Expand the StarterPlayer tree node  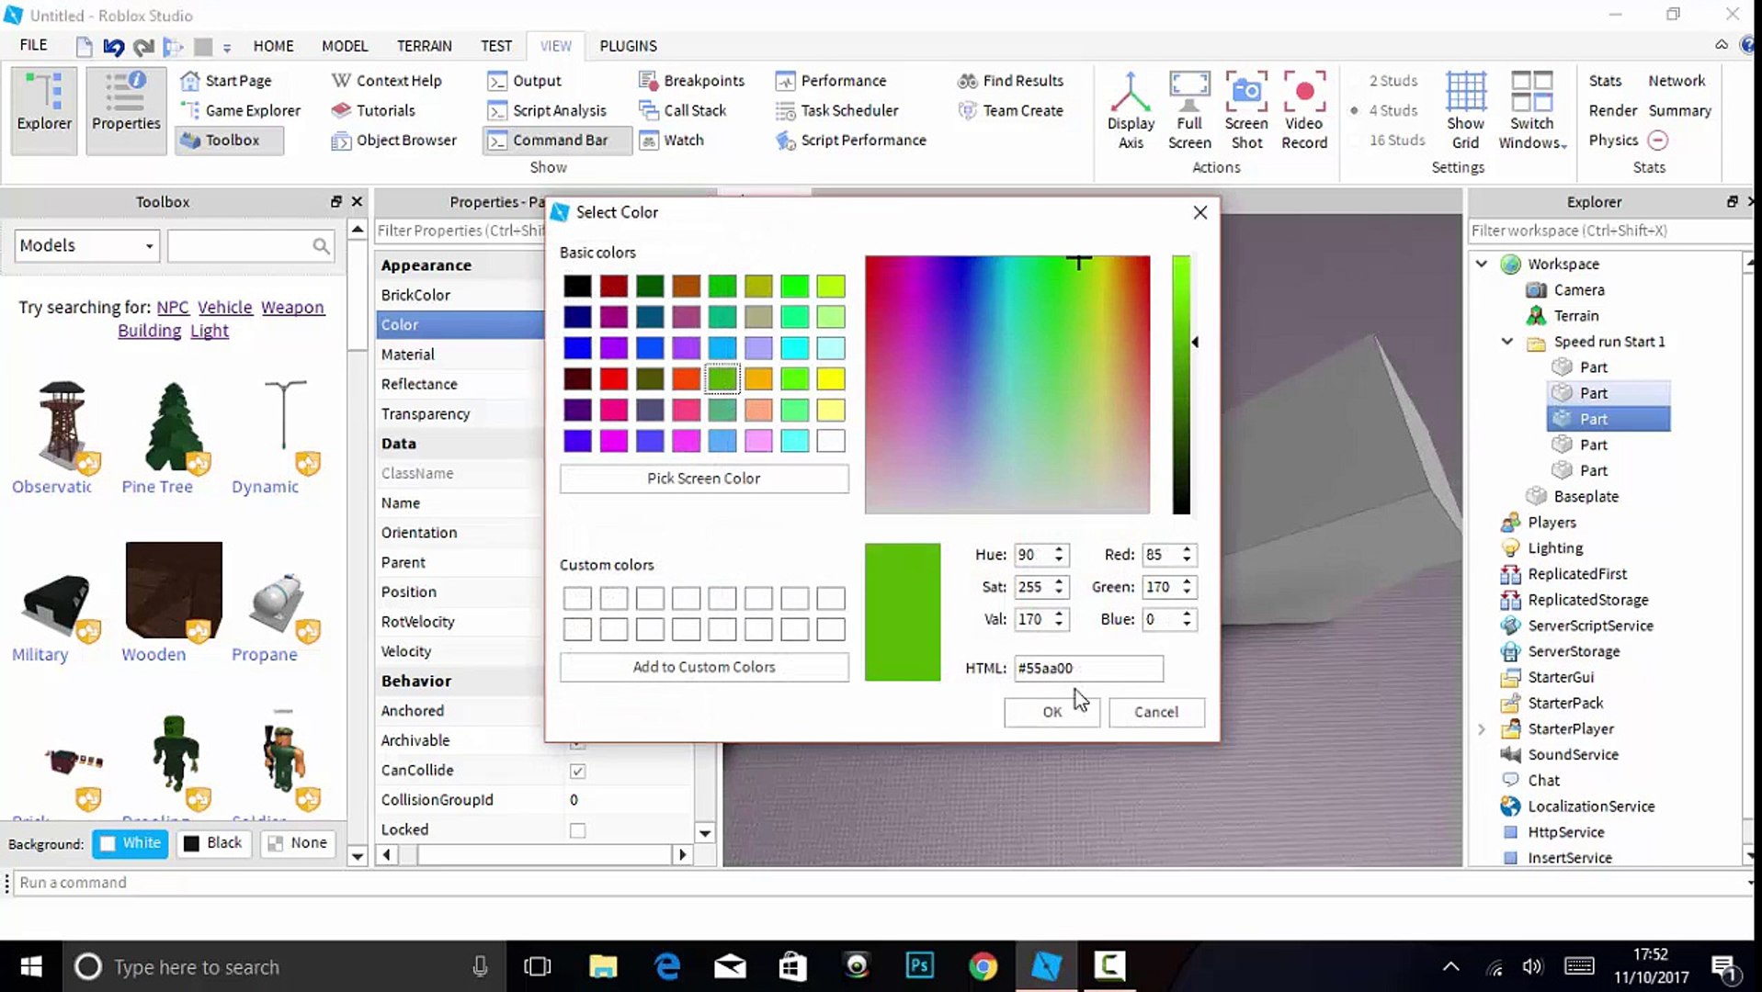1482,729
